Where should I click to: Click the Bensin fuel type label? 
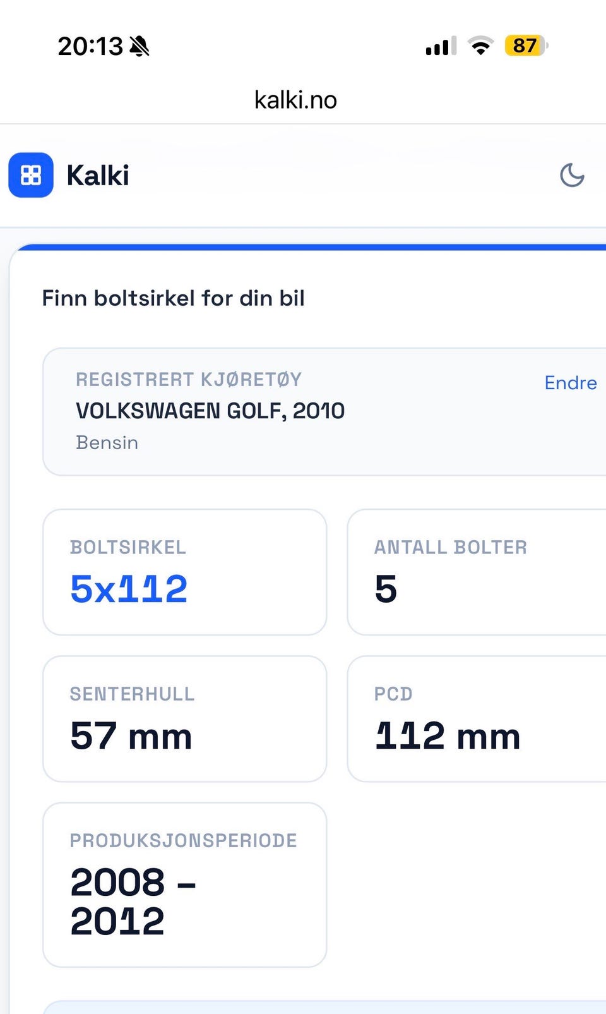[x=107, y=442]
